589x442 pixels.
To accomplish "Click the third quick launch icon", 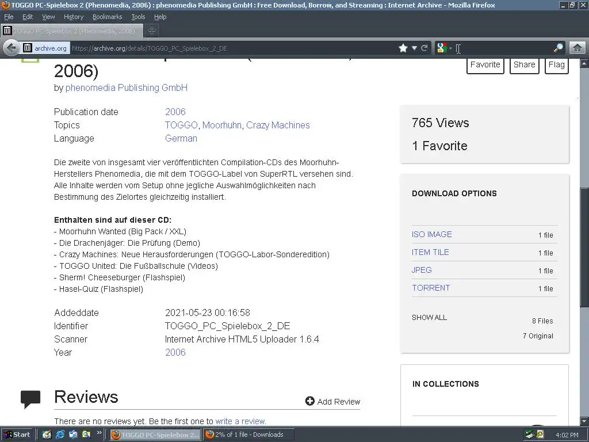I will point(73,435).
